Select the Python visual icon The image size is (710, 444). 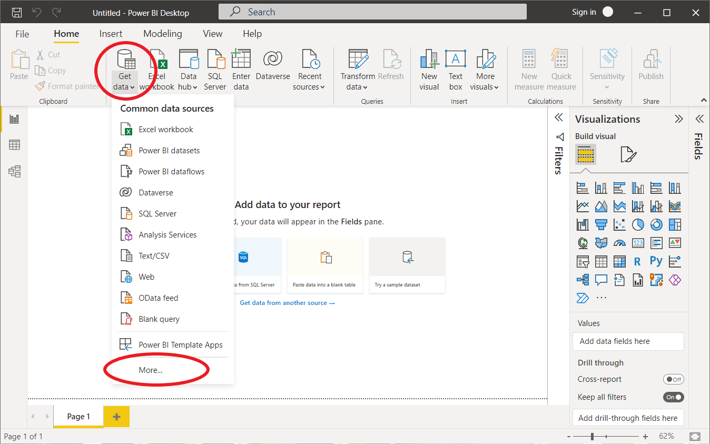[656, 261]
